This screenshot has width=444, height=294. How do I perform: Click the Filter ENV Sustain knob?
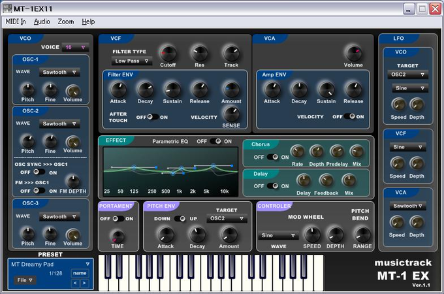tap(172, 90)
